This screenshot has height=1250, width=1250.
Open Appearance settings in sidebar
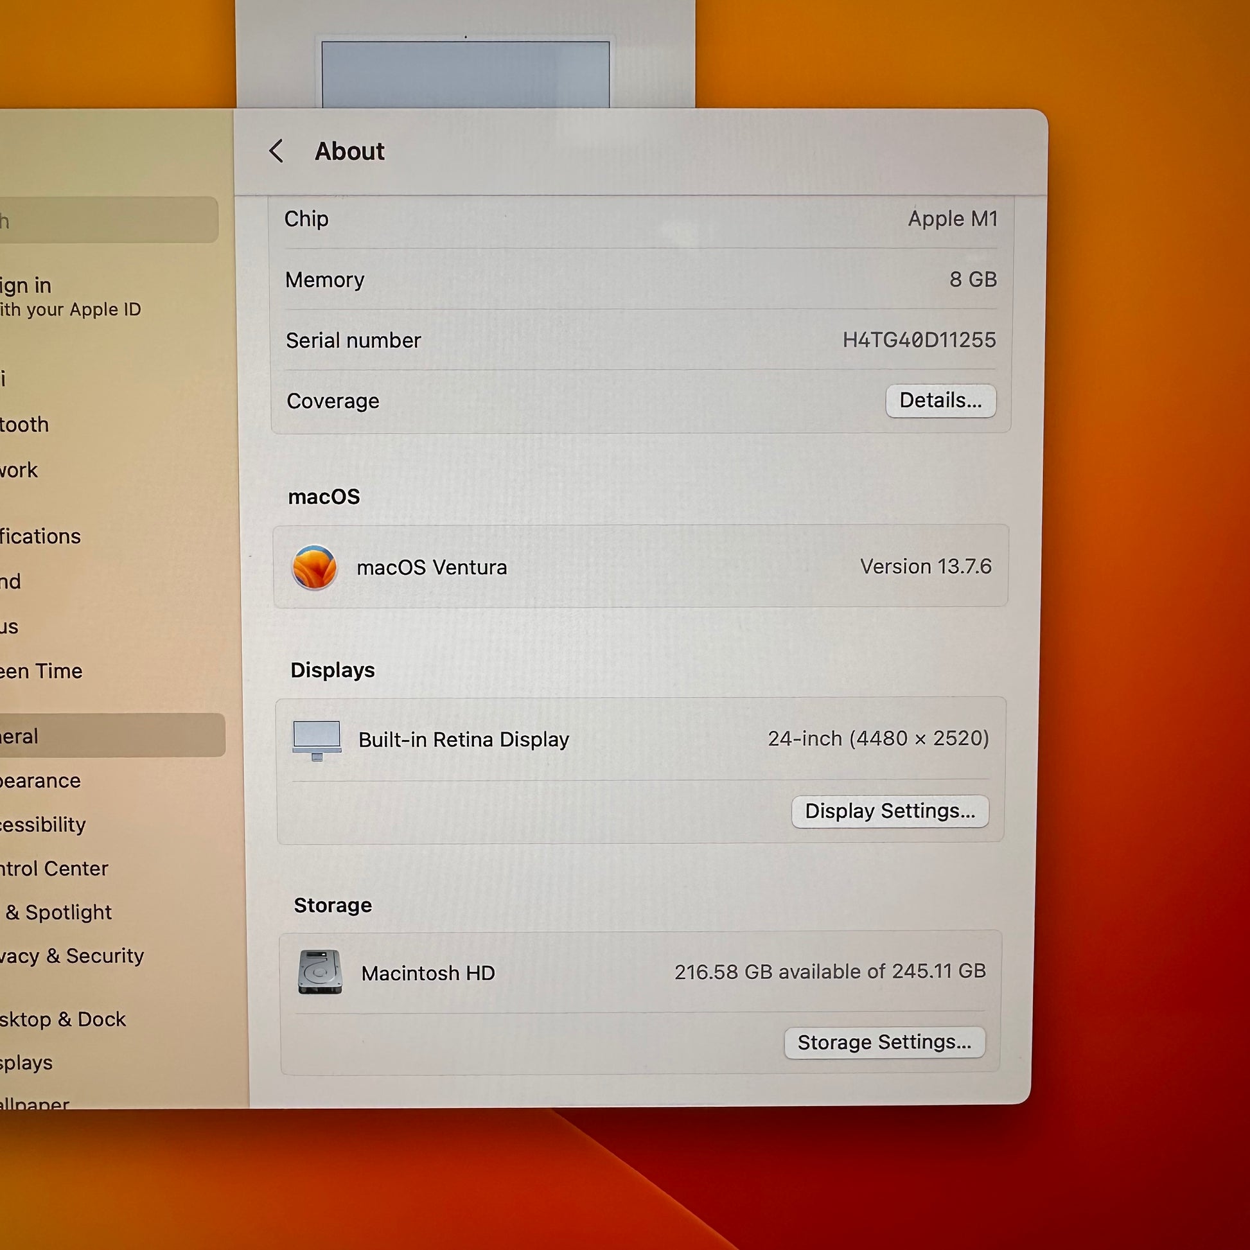40,780
